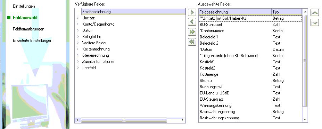The image size is (322, 129).
Task: Select the EU-Steuersatz row
Action: [x=250, y=99]
